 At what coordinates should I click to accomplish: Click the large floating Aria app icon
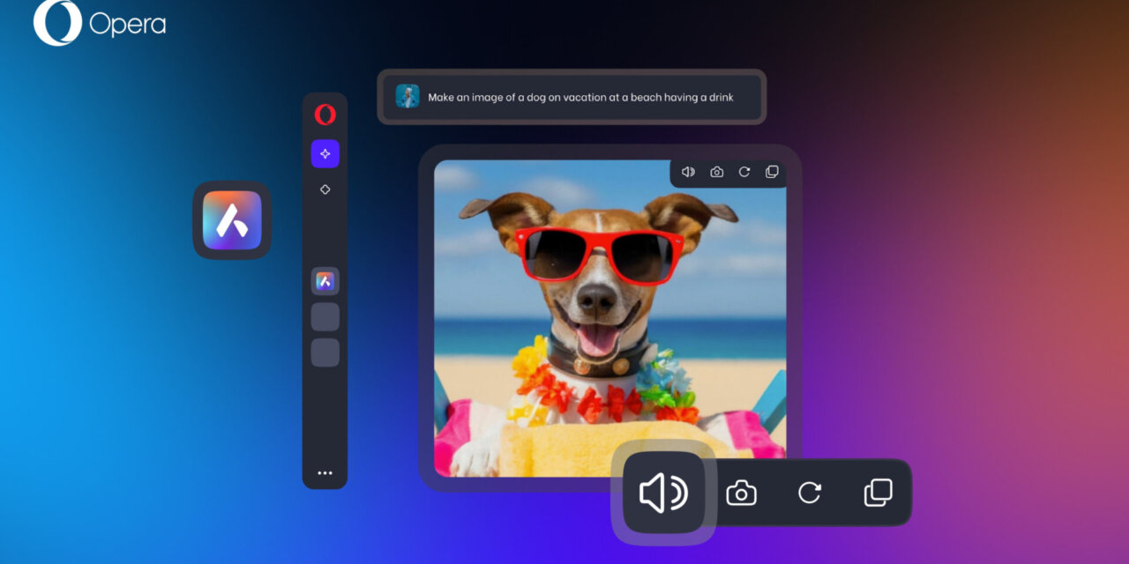pos(232,220)
